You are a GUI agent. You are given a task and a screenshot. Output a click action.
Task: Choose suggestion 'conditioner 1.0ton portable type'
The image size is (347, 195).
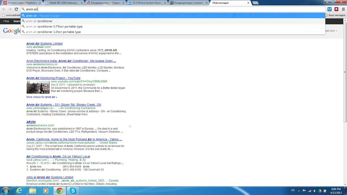pos(172,32)
